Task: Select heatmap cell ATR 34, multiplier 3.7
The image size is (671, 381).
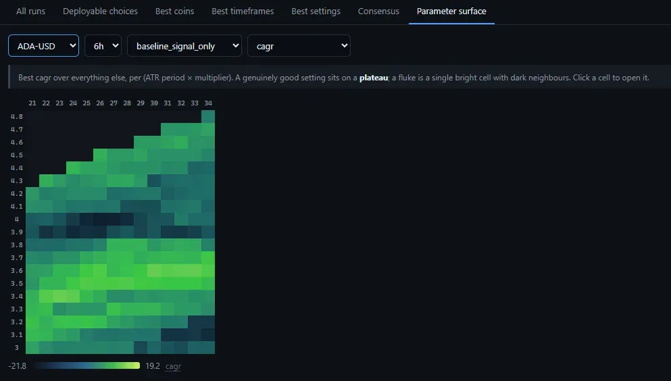Action: [x=208, y=257]
